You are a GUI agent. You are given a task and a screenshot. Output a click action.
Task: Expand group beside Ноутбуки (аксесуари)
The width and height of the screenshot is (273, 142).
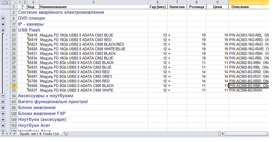(3, 119)
